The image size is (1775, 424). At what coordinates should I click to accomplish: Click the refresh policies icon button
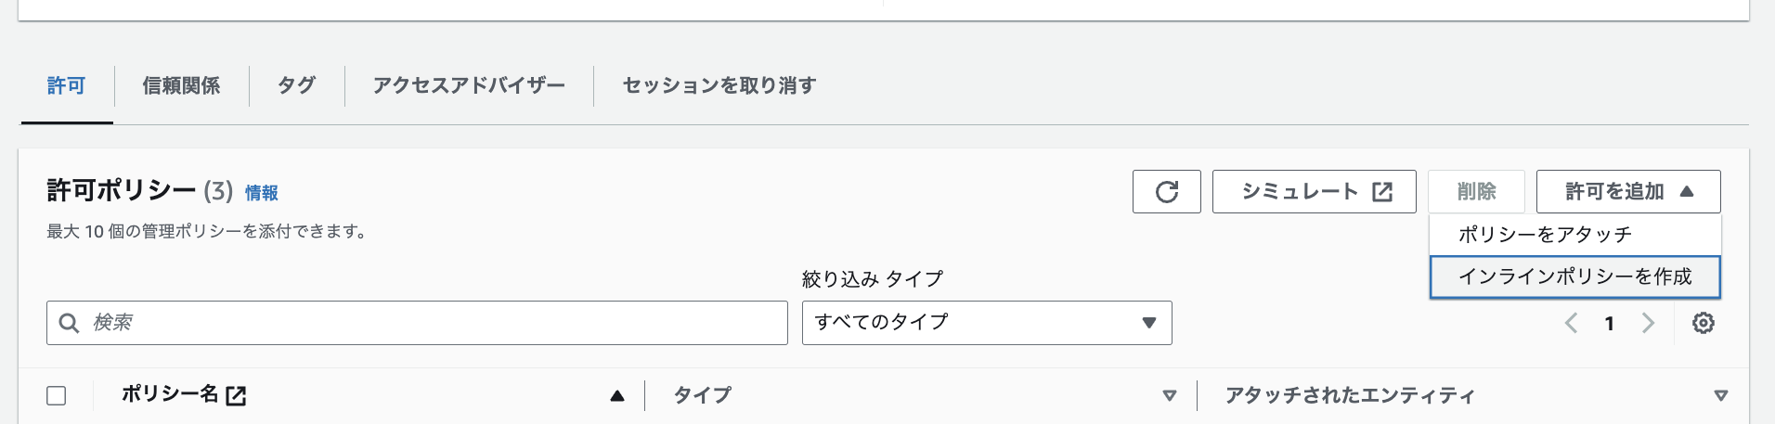(1166, 192)
